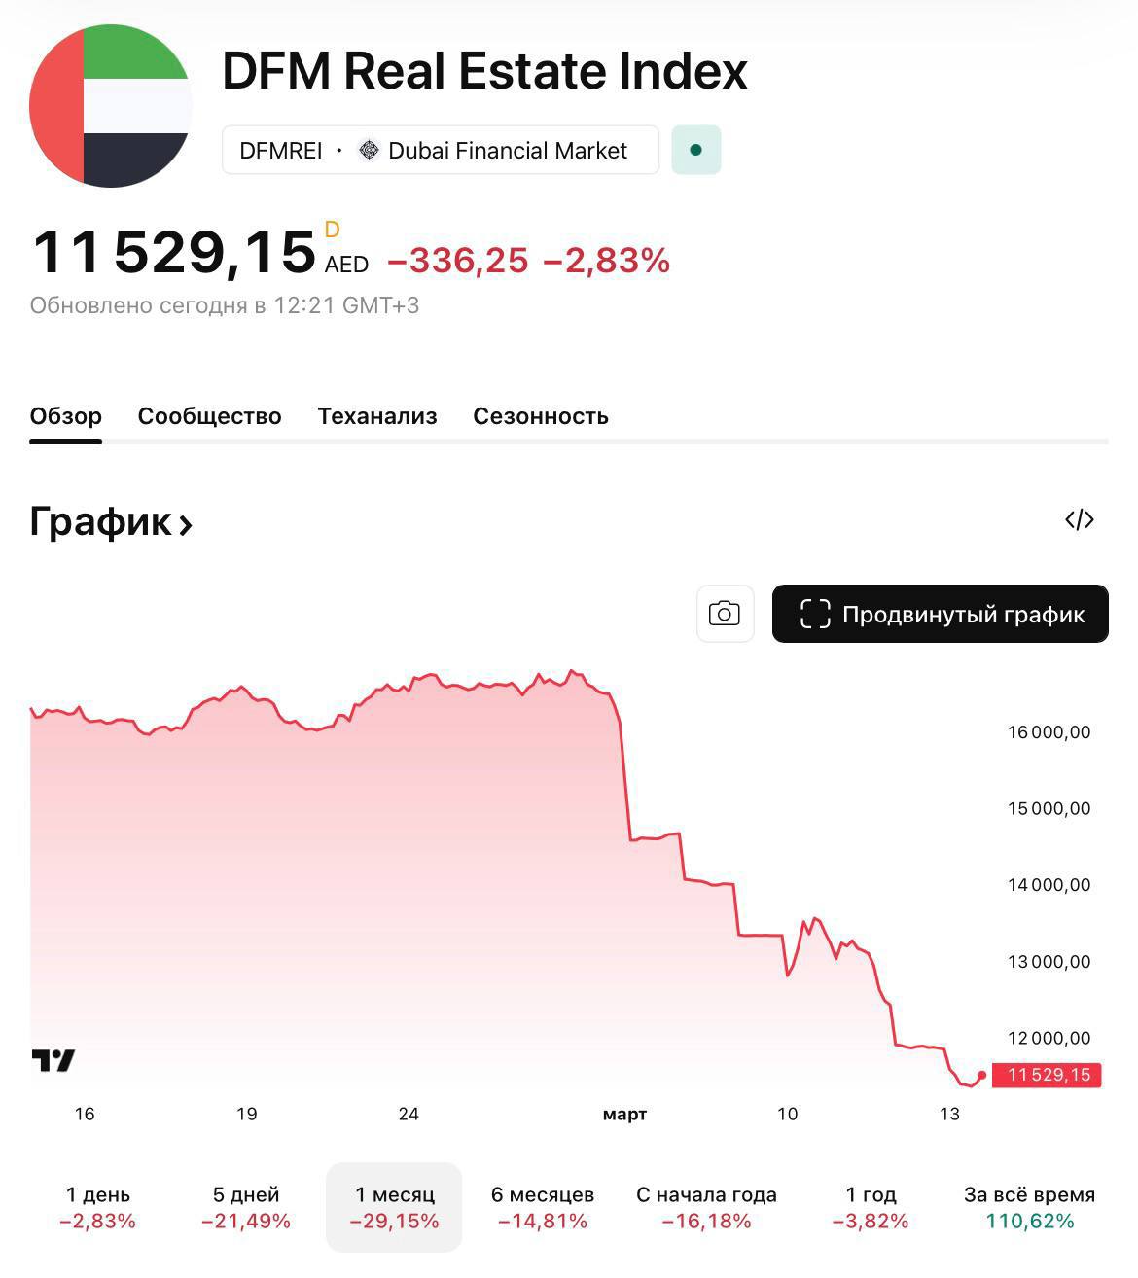Open the Продвинутый график advanced chart
This screenshot has width=1138, height=1278.
940,614
